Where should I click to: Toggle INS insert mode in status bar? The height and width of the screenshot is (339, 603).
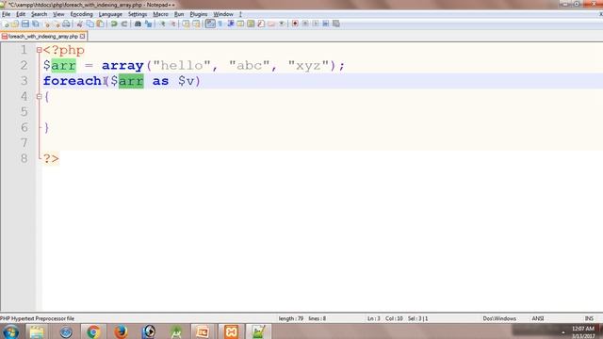pos(589,318)
